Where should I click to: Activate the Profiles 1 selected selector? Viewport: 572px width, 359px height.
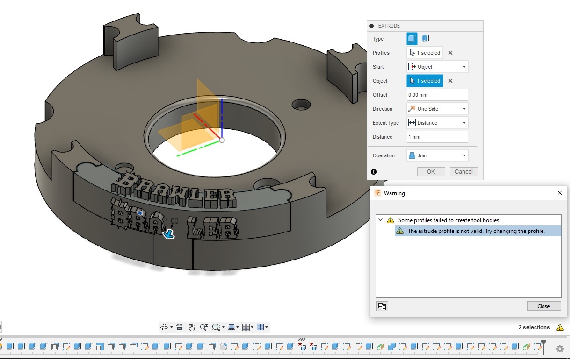pos(425,53)
